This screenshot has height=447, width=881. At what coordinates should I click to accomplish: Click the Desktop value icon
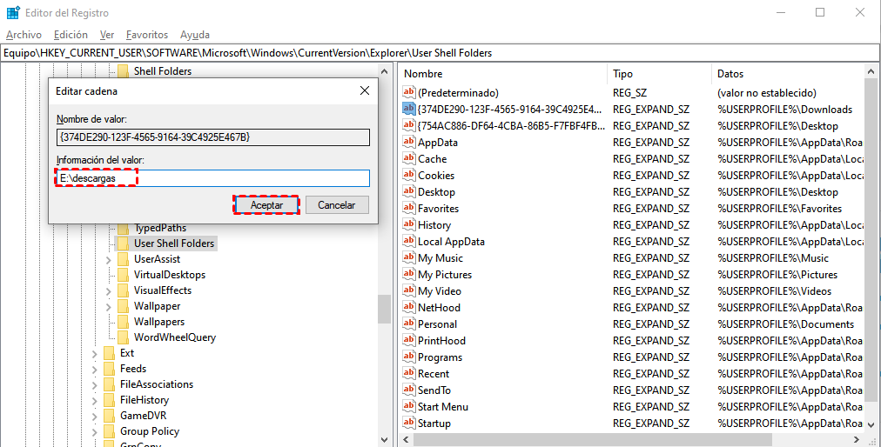[409, 191]
